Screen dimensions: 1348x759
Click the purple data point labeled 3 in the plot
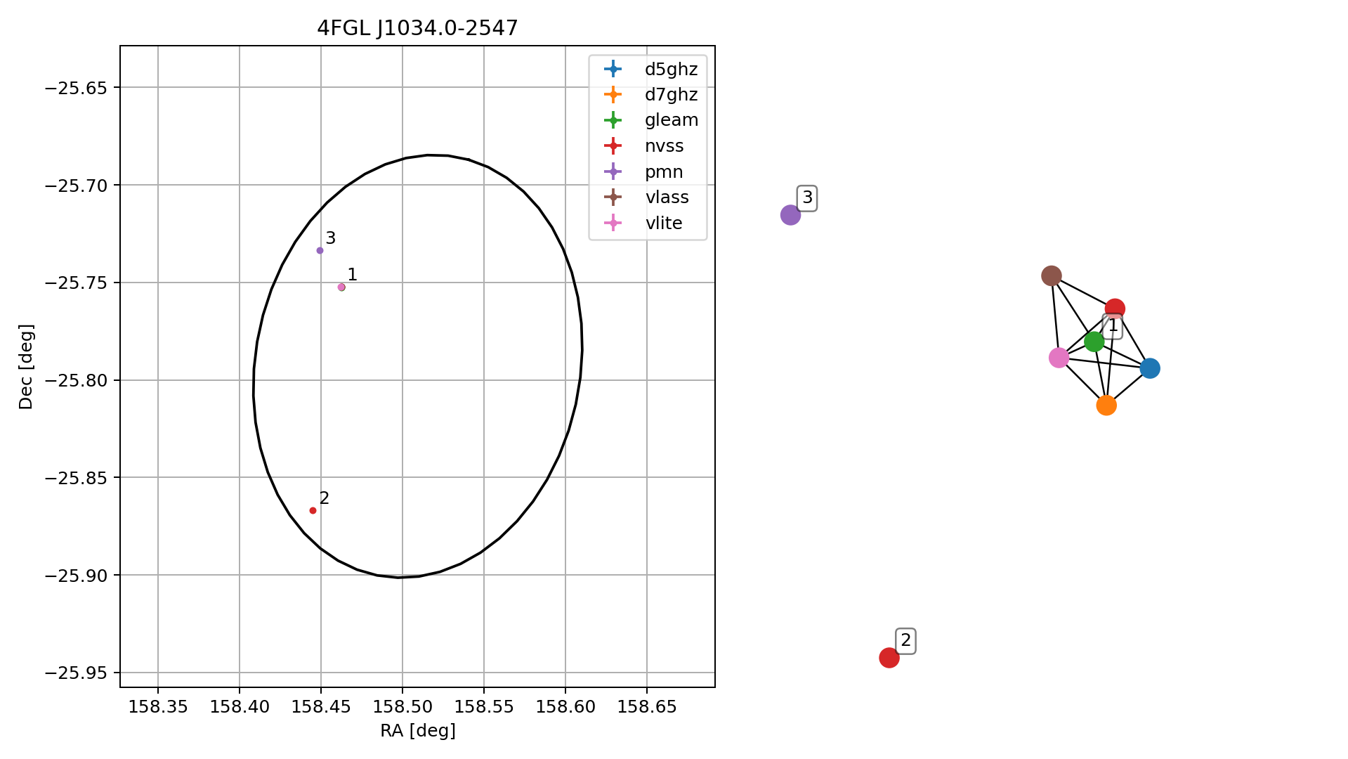pyautogui.click(x=320, y=250)
